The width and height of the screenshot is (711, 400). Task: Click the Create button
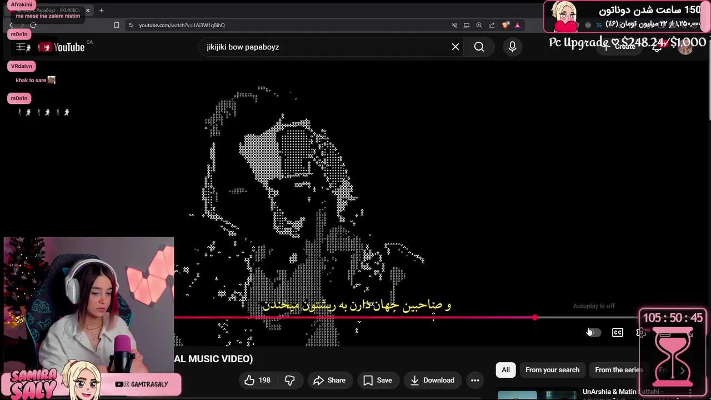pyautogui.click(x=619, y=47)
